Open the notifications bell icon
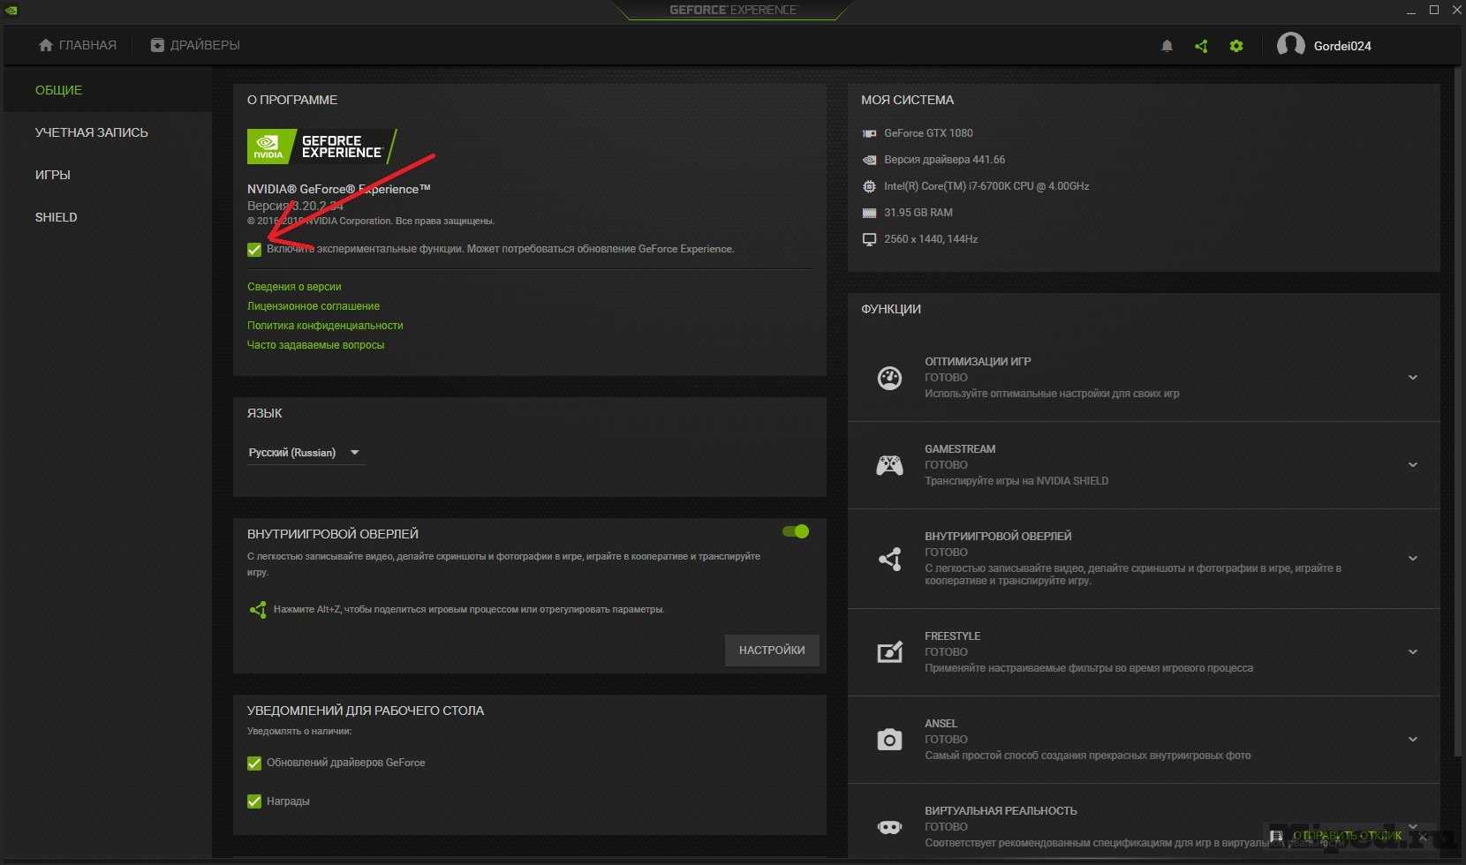This screenshot has width=1466, height=865. 1167,46
